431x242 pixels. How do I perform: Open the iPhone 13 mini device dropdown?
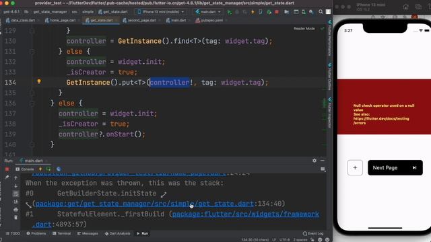(161, 12)
